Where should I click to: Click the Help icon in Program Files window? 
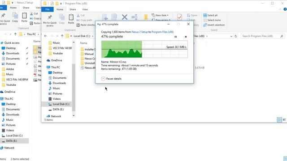(285, 9)
